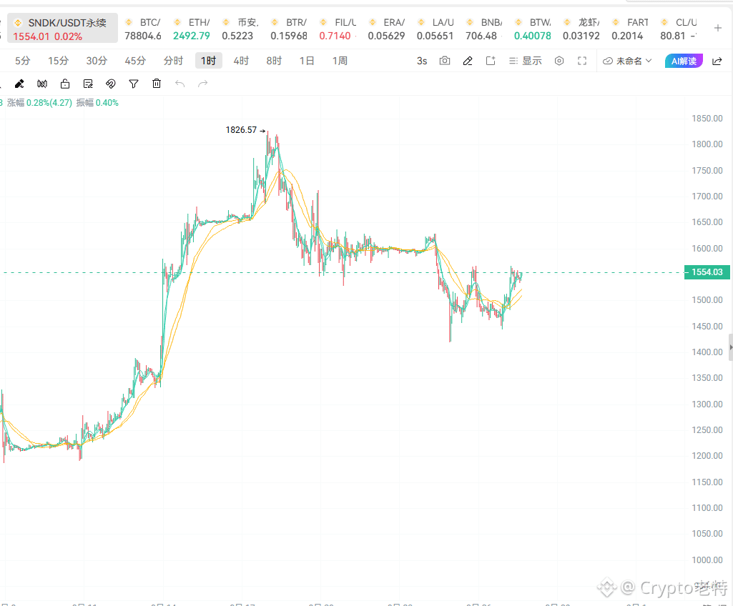Switch to the 1日 timeframe
The image size is (733, 606).
307,61
